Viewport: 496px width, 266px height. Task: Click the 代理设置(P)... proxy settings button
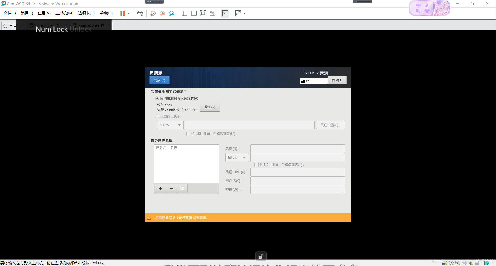(330, 125)
